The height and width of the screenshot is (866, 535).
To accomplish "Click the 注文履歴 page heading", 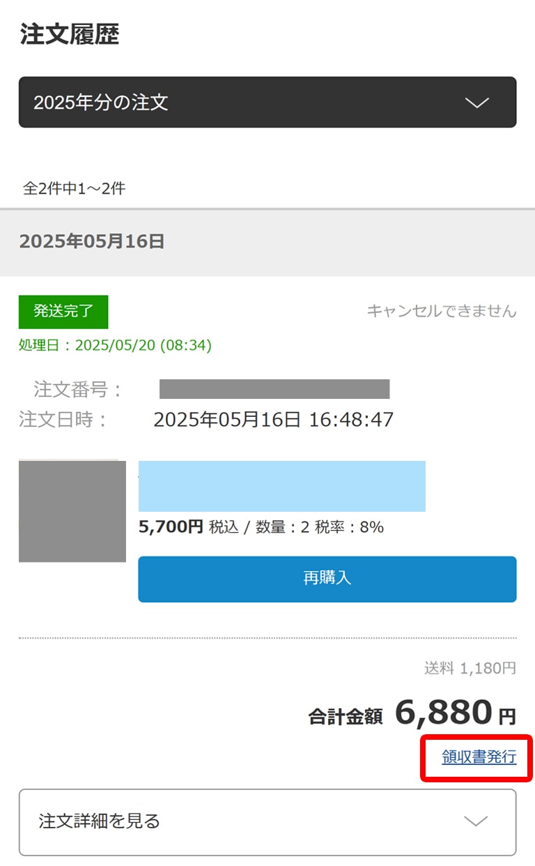I will tap(70, 34).
